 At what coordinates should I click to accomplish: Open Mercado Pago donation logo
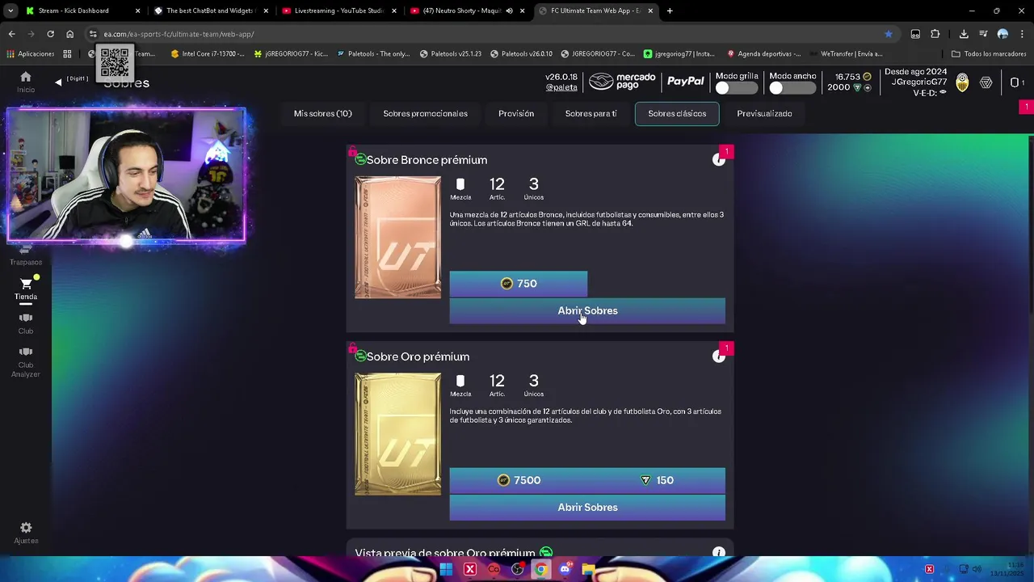click(622, 82)
